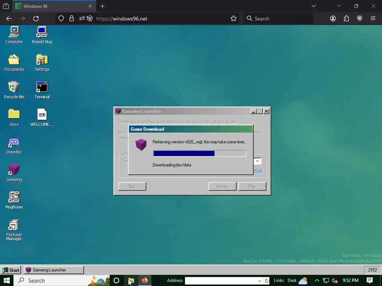
Task: Open the version dropdown in Gameing Launcher
Action: point(257,161)
